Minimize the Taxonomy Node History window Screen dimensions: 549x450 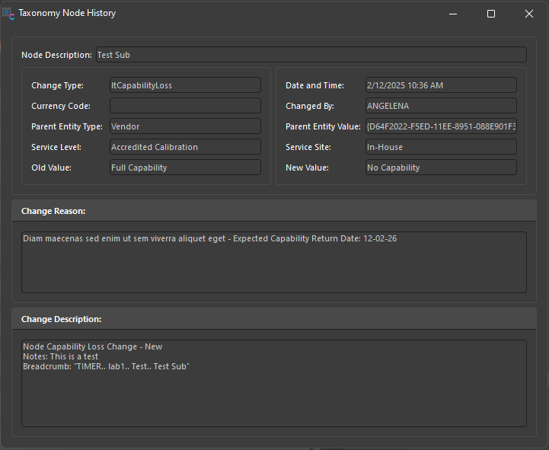pos(453,14)
